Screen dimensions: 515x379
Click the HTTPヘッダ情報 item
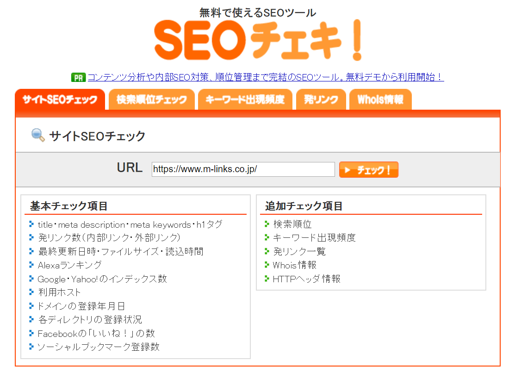click(307, 279)
